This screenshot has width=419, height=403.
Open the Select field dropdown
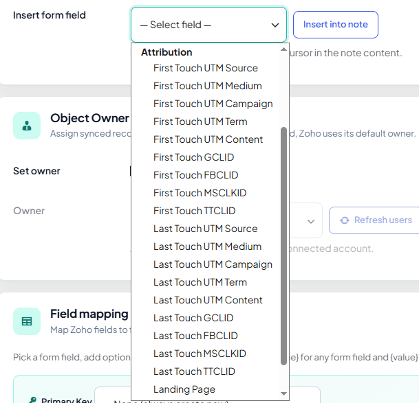(x=208, y=25)
